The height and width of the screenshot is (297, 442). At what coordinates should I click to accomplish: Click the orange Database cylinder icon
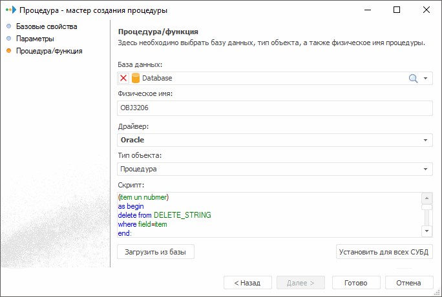click(136, 78)
